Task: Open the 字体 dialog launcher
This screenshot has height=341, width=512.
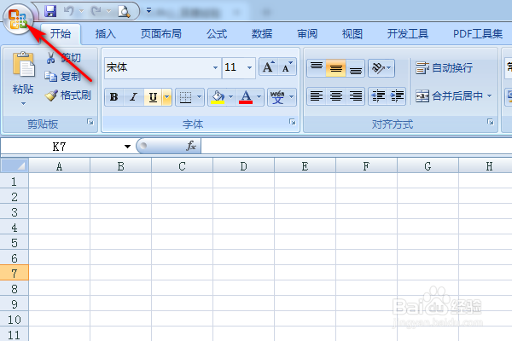Action: pos(293,122)
